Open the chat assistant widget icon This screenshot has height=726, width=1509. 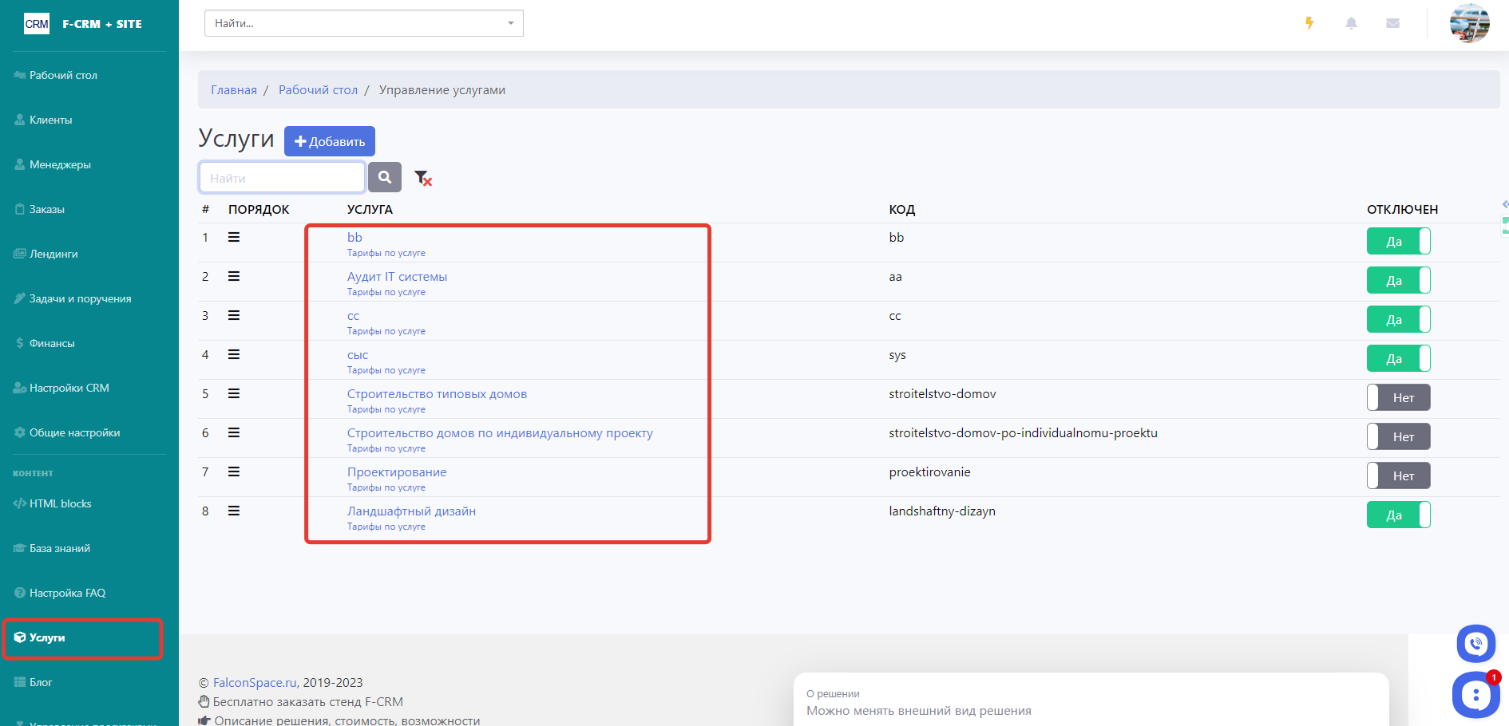click(1475, 695)
